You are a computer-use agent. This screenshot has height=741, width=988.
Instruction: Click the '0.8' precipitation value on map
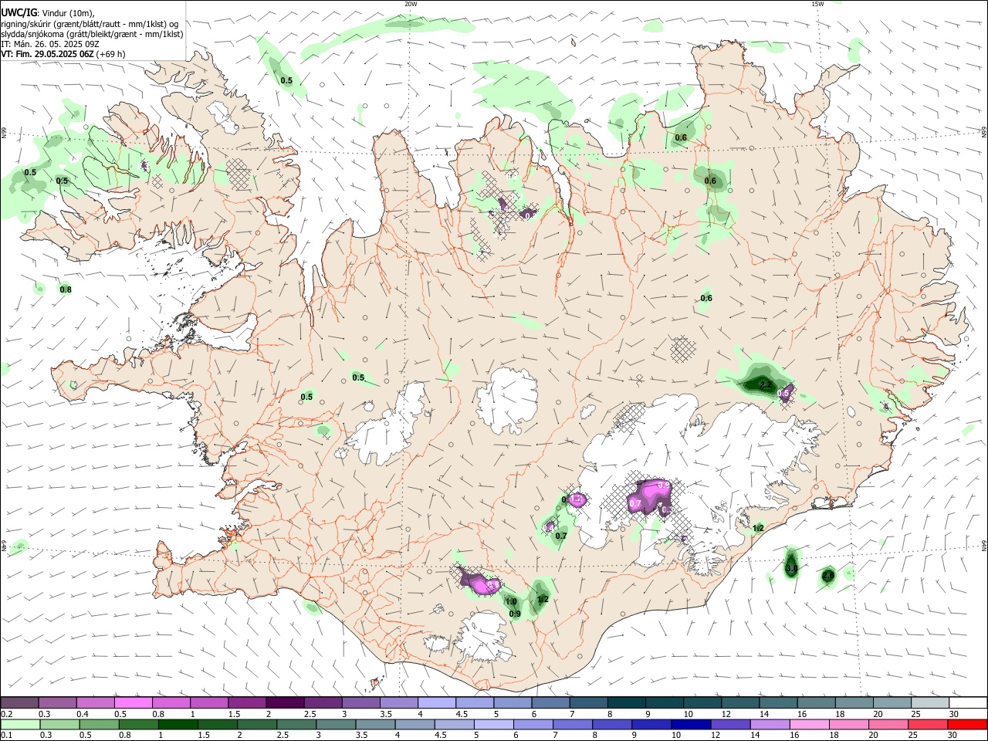click(x=66, y=289)
